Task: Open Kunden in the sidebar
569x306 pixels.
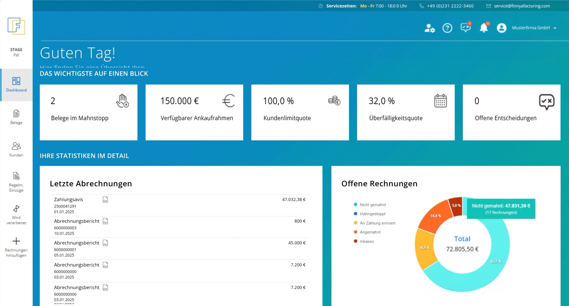Action: click(16, 150)
